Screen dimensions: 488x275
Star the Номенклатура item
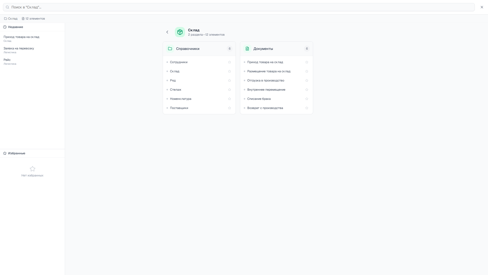click(x=230, y=99)
